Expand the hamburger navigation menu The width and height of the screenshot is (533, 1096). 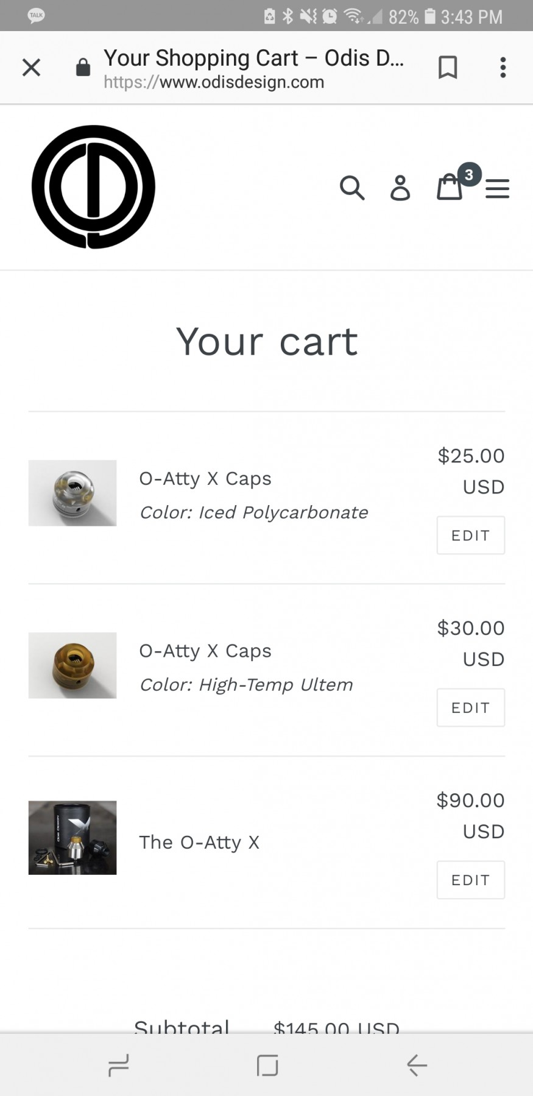pyautogui.click(x=497, y=188)
